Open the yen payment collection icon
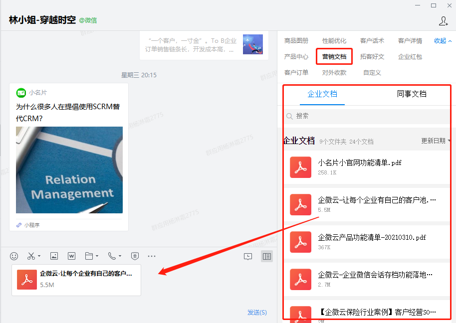Viewport: 456px width, 323px height. point(135,256)
